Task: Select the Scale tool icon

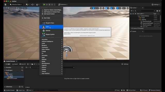Action: point(98,8)
